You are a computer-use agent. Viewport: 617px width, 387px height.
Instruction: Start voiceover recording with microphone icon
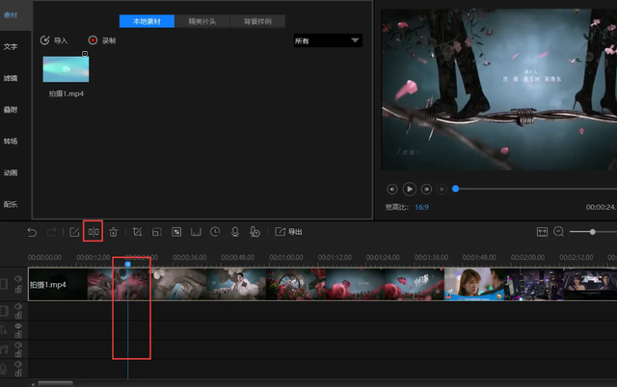[235, 232]
